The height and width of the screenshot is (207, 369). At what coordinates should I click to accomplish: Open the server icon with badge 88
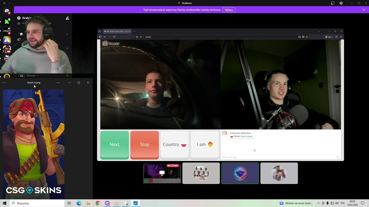pyautogui.click(x=7, y=49)
